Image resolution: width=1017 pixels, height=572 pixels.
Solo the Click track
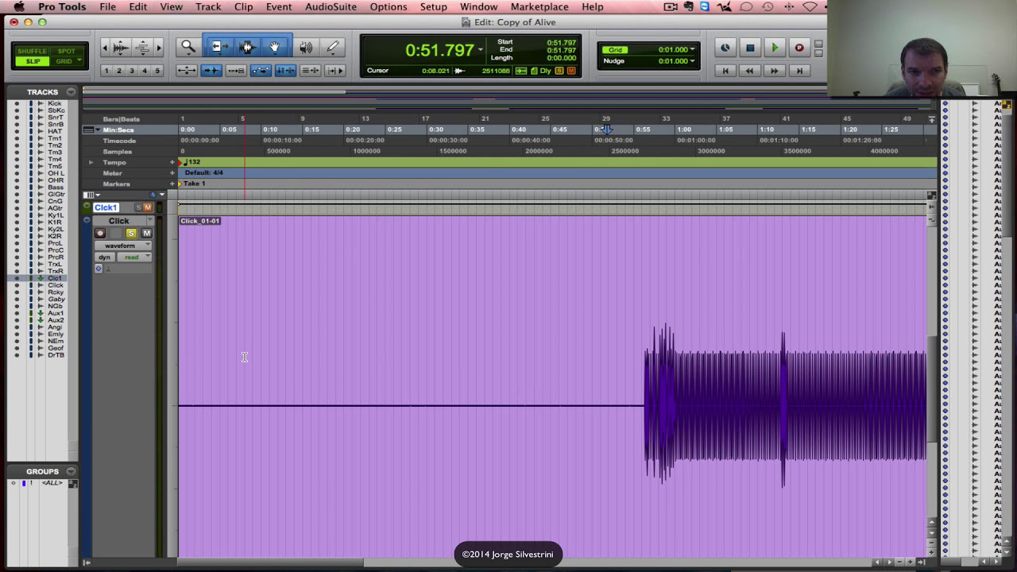[x=131, y=233]
